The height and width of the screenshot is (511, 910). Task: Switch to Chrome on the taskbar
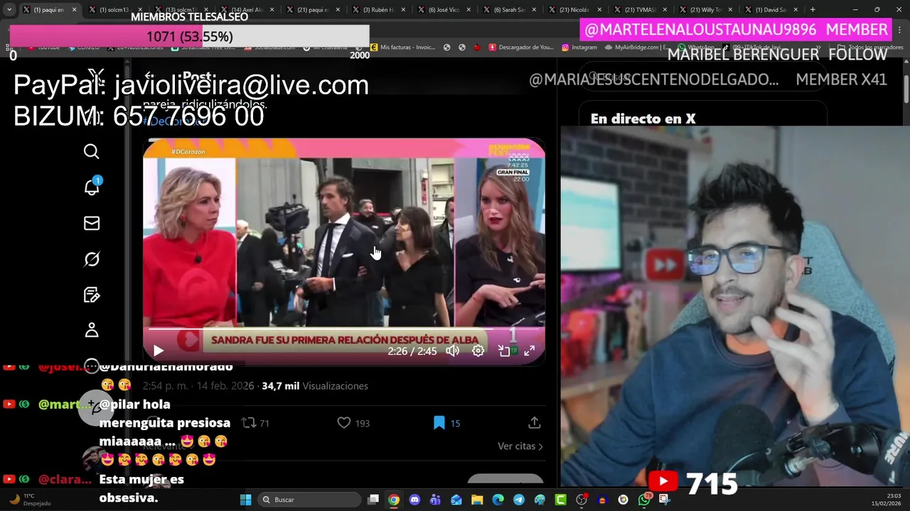click(x=394, y=500)
